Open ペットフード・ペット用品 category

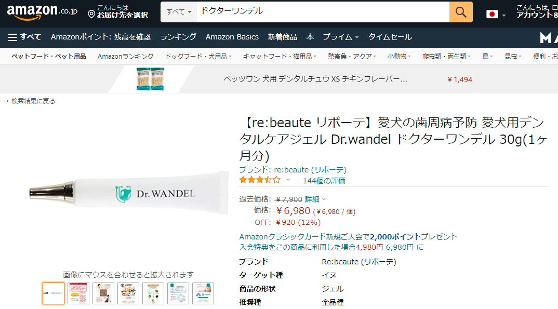pos(49,56)
